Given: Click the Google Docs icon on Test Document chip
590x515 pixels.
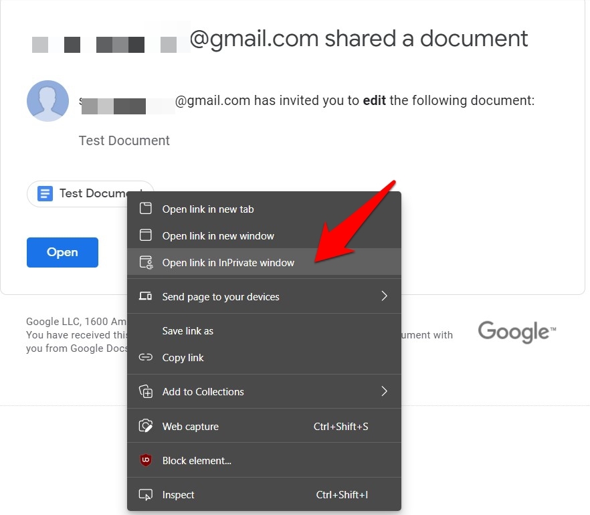Looking at the screenshot, I should point(45,194).
